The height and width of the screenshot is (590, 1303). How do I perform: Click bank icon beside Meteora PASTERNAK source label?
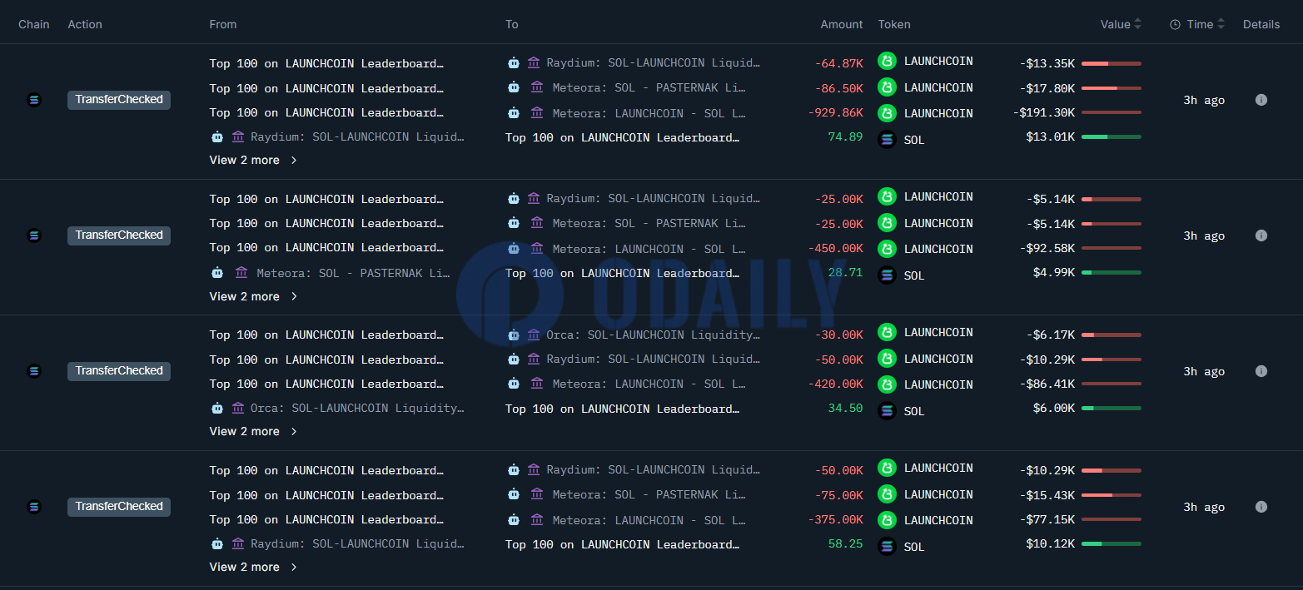click(x=241, y=272)
